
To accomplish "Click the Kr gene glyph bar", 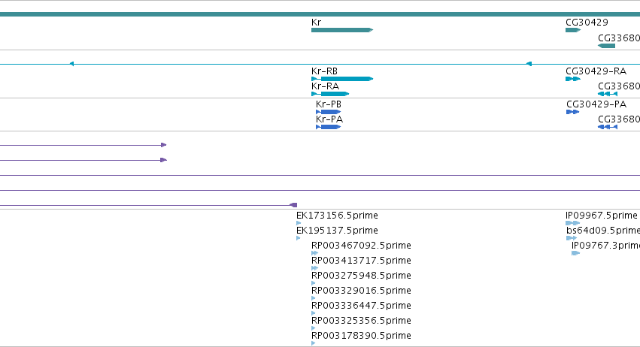I will (342, 30).
